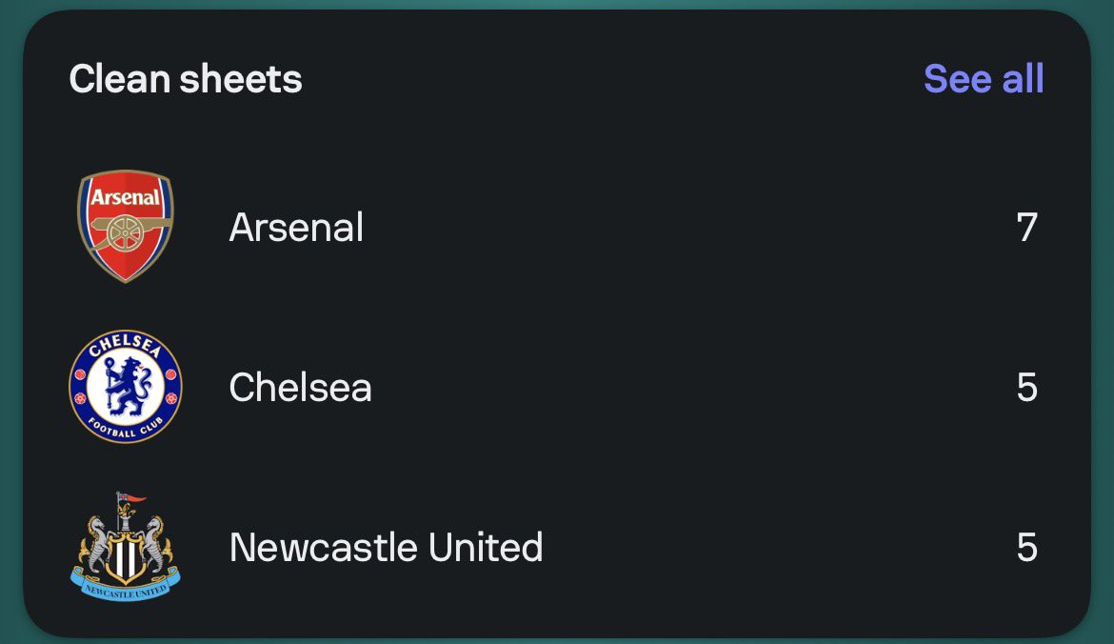The width and height of the screenshot is (1114, 644).
Task: Click the Clean sheets heading
Action: 186,78
